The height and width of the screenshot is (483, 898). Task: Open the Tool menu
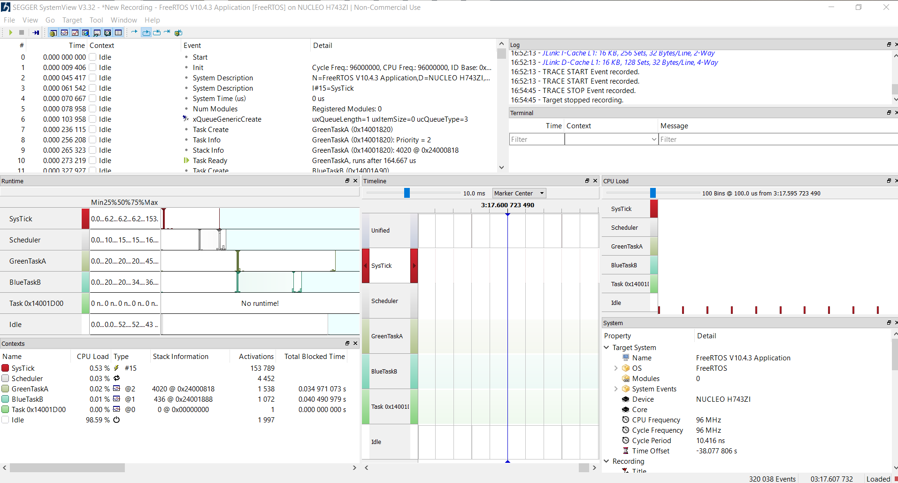pos(96,20)
